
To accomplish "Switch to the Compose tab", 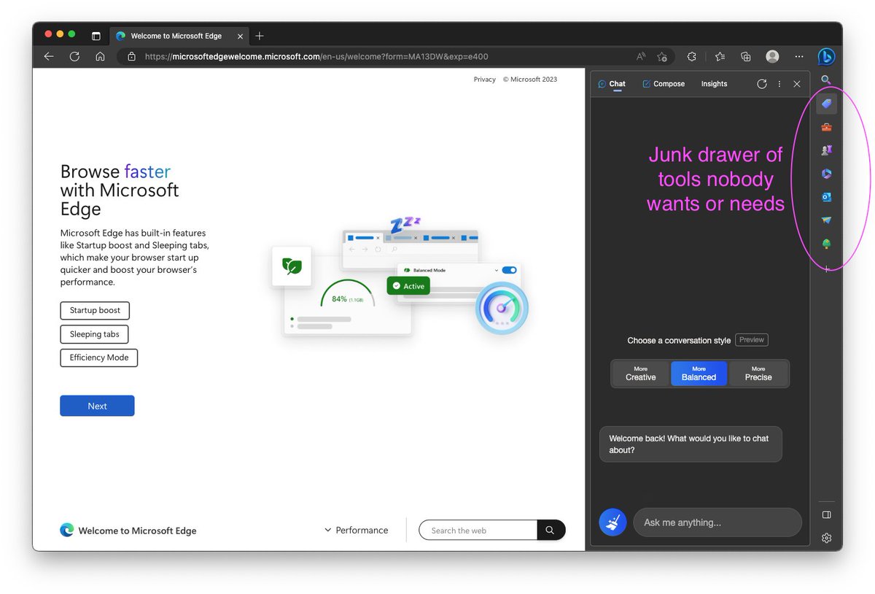I will 664,84.
